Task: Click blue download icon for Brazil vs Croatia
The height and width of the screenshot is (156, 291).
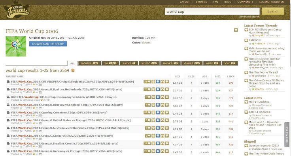Action: pyautogui.click(x=158, y=143)
